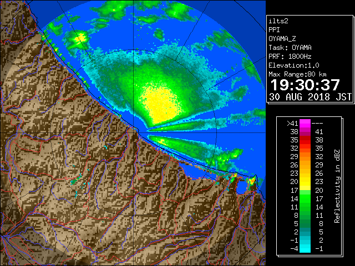Pick the orange 29–32 dBZ swatch

tap(305, 157)
